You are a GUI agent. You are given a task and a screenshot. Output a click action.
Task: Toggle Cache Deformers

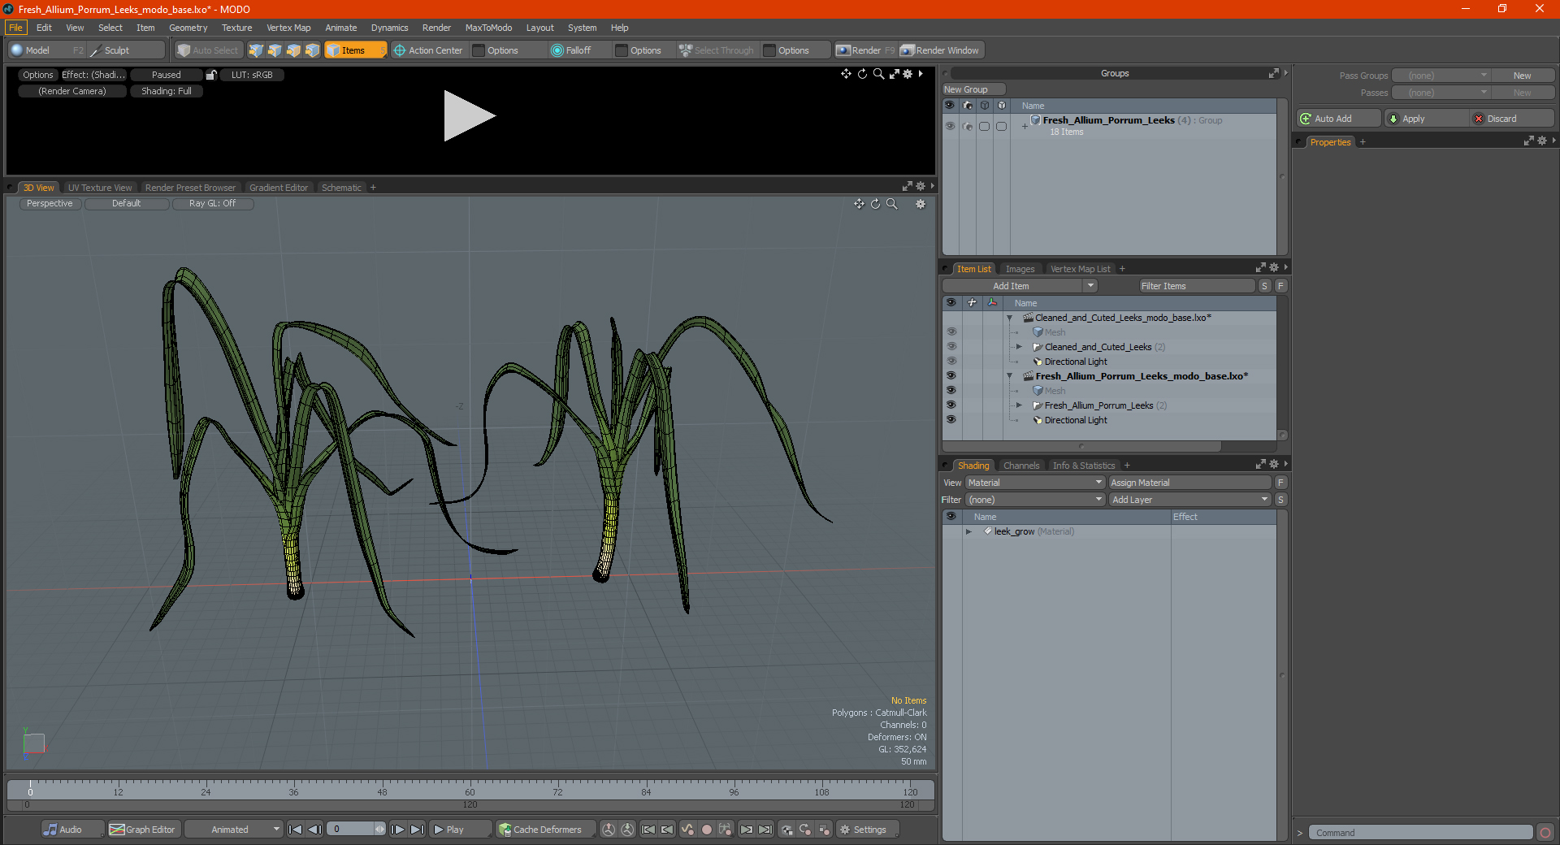(x=546, y=830)
